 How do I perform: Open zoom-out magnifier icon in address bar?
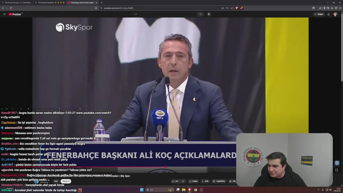(x=227, y=8)
